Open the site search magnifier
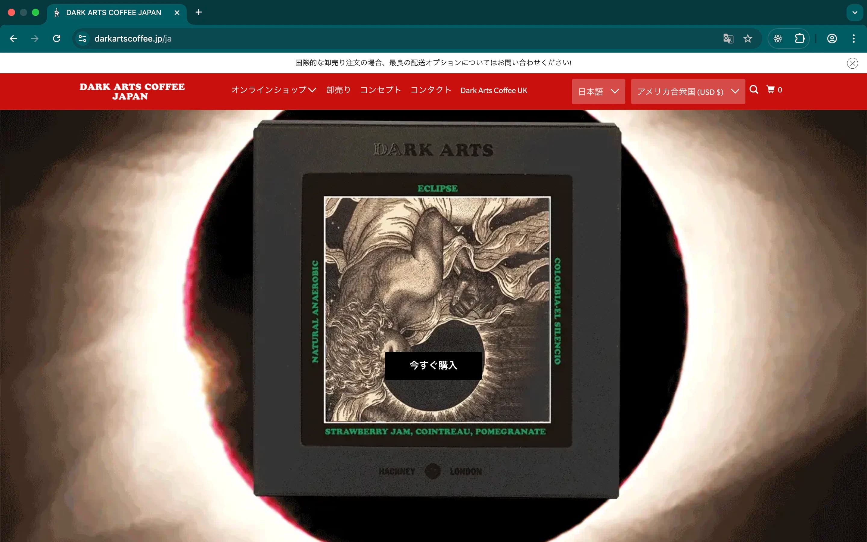This screenshot has width=867, height=542. pos(754,90)
